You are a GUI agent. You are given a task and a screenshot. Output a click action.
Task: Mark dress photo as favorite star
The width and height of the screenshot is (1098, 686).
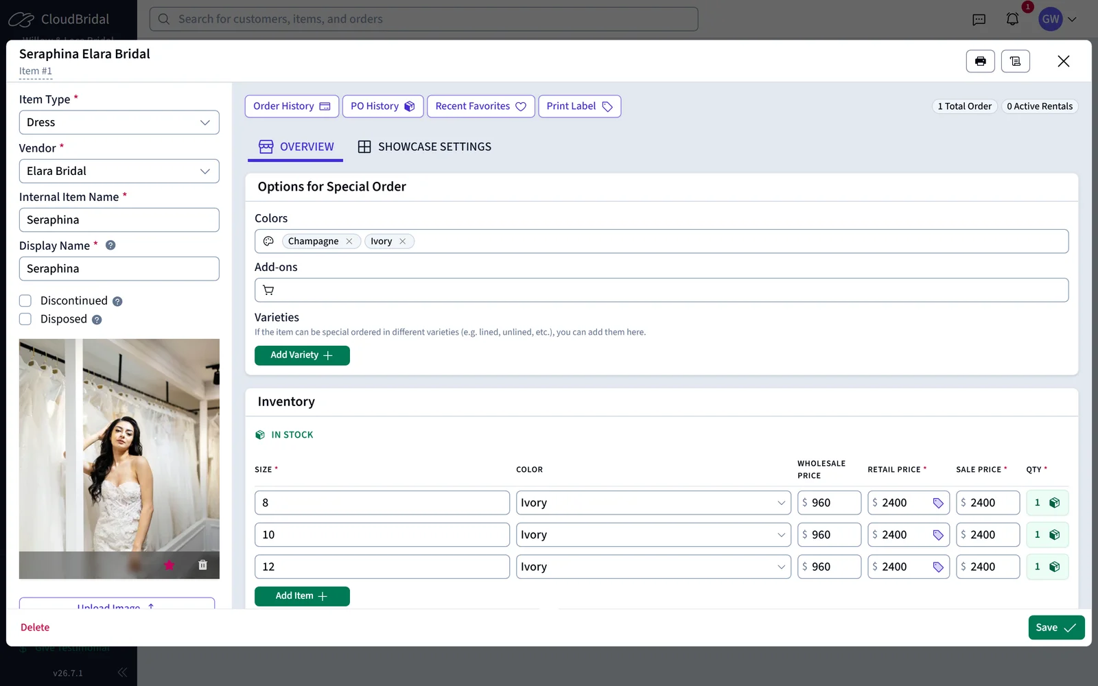[170, 565]
